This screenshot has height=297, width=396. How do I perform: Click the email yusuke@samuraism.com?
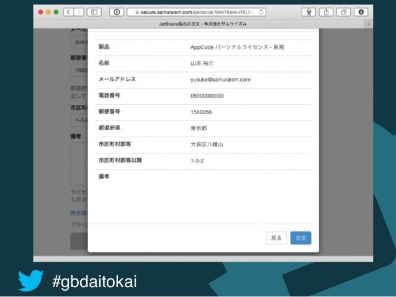221,80
